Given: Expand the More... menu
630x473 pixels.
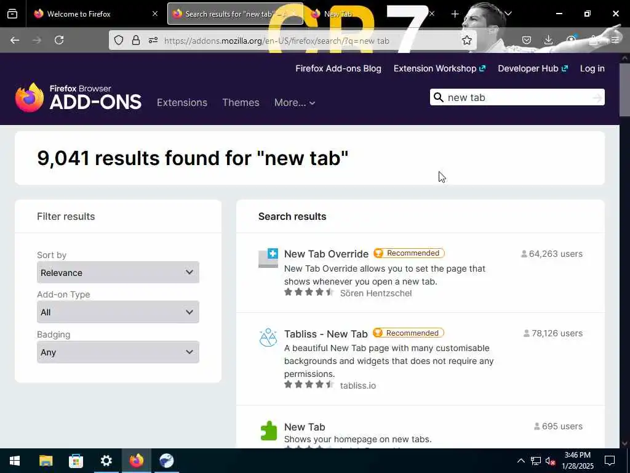Looking at the screenshot, I should pos(295,103).
